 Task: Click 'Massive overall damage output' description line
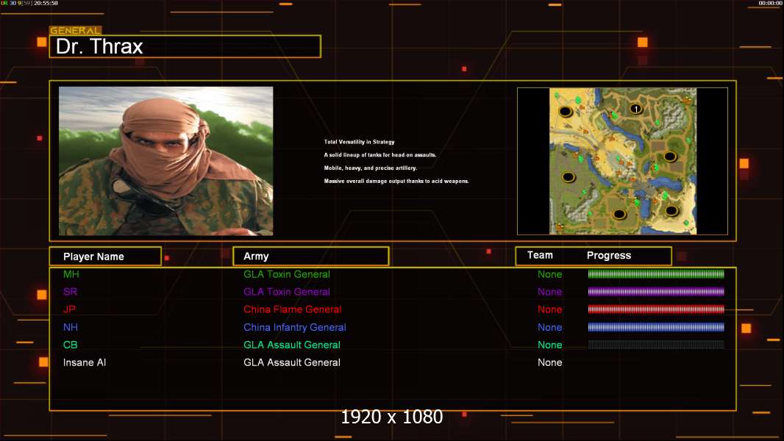pyautogui.click(x=396, y=181)
